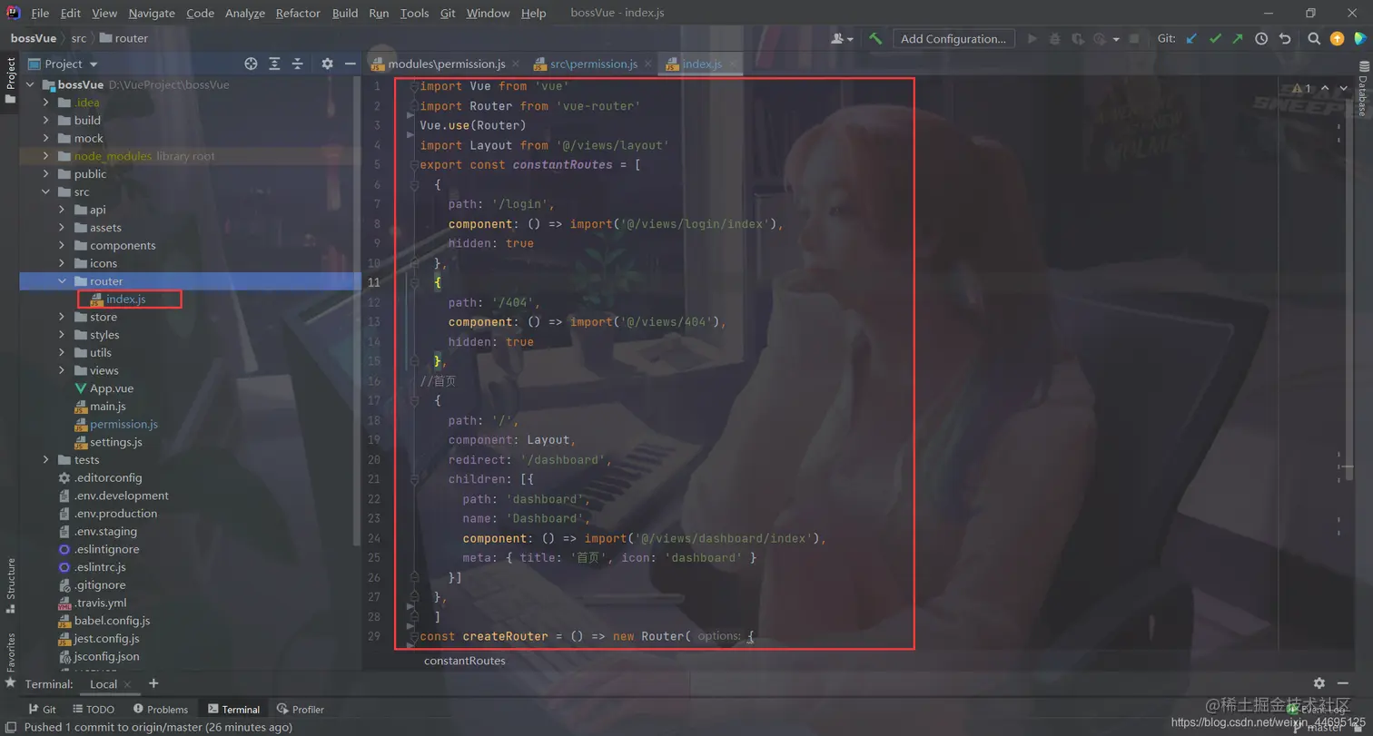
Task: Select index.js in router folder
Action: 125,299
